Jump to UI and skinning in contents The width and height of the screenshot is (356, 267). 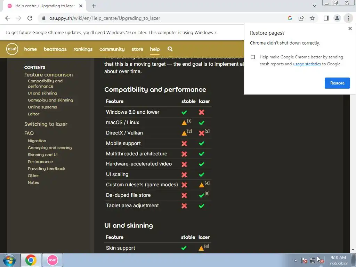(x=42, y=93)
